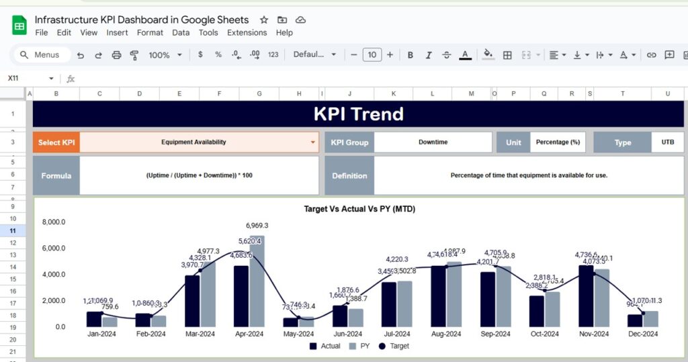
Task: Activate the paint format tool
Action: [x=134, y=55]
